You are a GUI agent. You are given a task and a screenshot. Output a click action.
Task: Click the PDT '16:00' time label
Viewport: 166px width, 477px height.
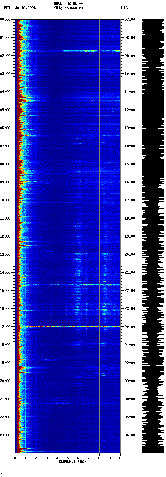[5, 309]
